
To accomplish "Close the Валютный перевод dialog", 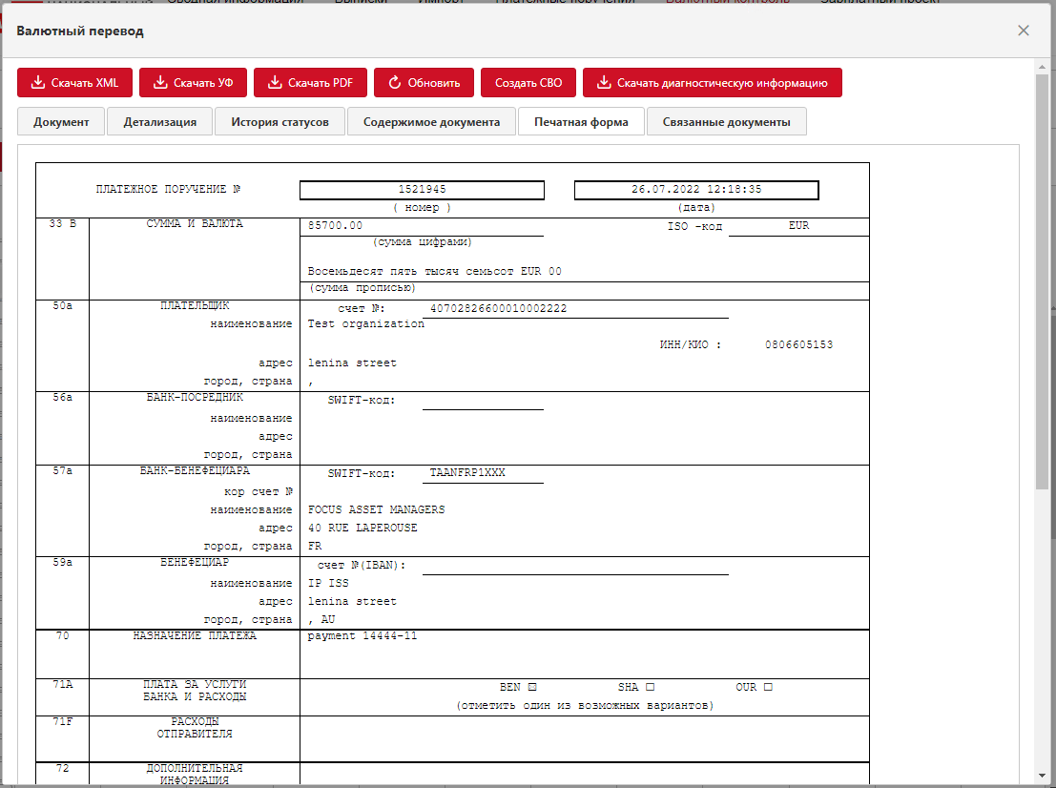I will [1023, 31].
